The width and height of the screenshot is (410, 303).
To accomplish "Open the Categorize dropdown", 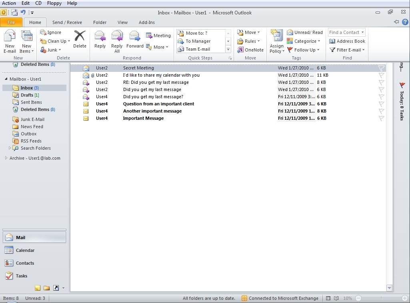I will tap(305, 41).
